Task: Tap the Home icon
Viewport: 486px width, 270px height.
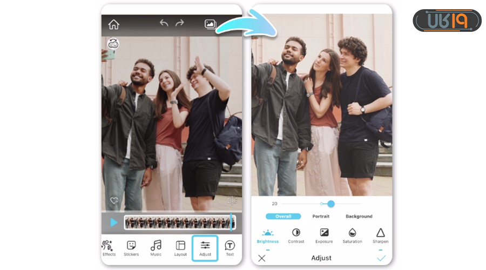Action: pyautogui.click(x=113, y=24)
